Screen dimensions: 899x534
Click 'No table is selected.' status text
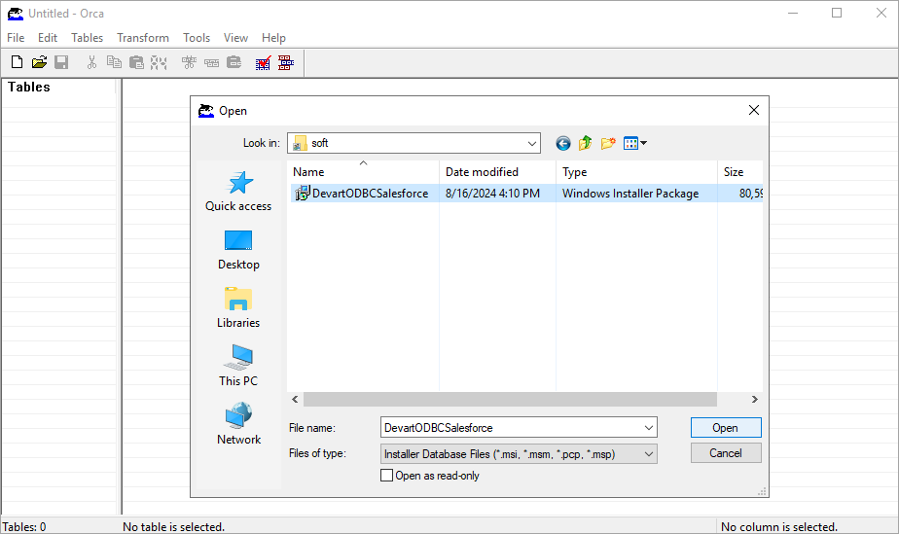click(x=173, y=526)
